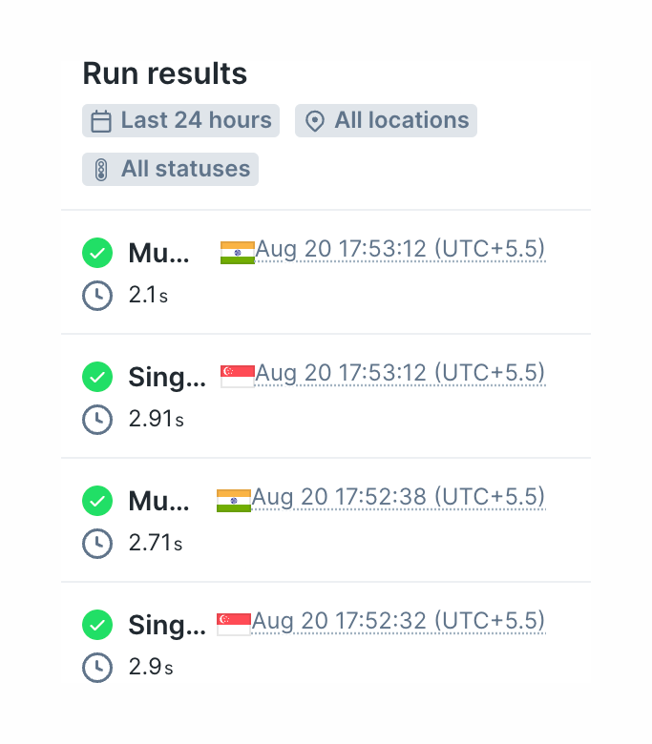Select the Mumbai run with 2.71s duration
Image resolution: width=652 pixels, height=744 pixels.
158,501
